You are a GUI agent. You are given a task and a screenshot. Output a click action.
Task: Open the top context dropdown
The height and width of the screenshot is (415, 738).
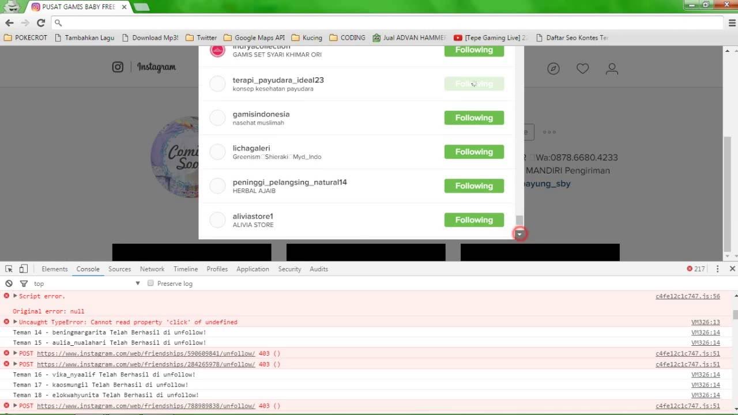pyautogui.click(x=86, y=284)
